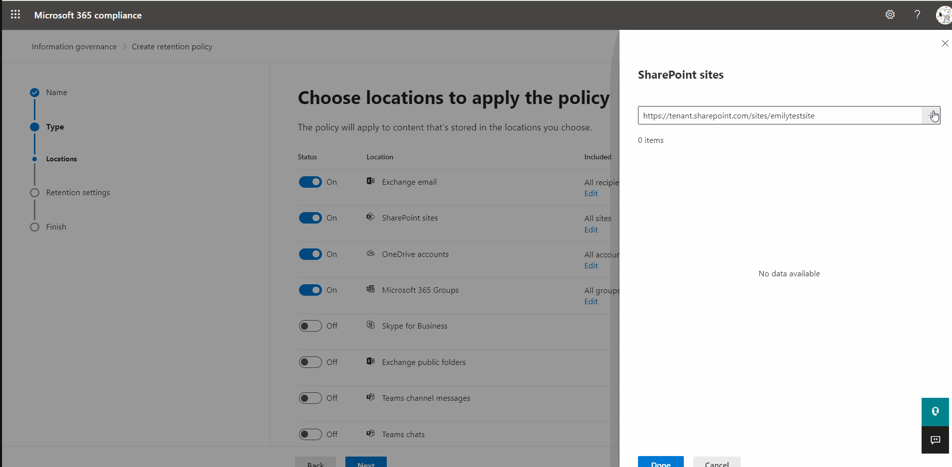Click the Cancel button

tap(717, 462)
